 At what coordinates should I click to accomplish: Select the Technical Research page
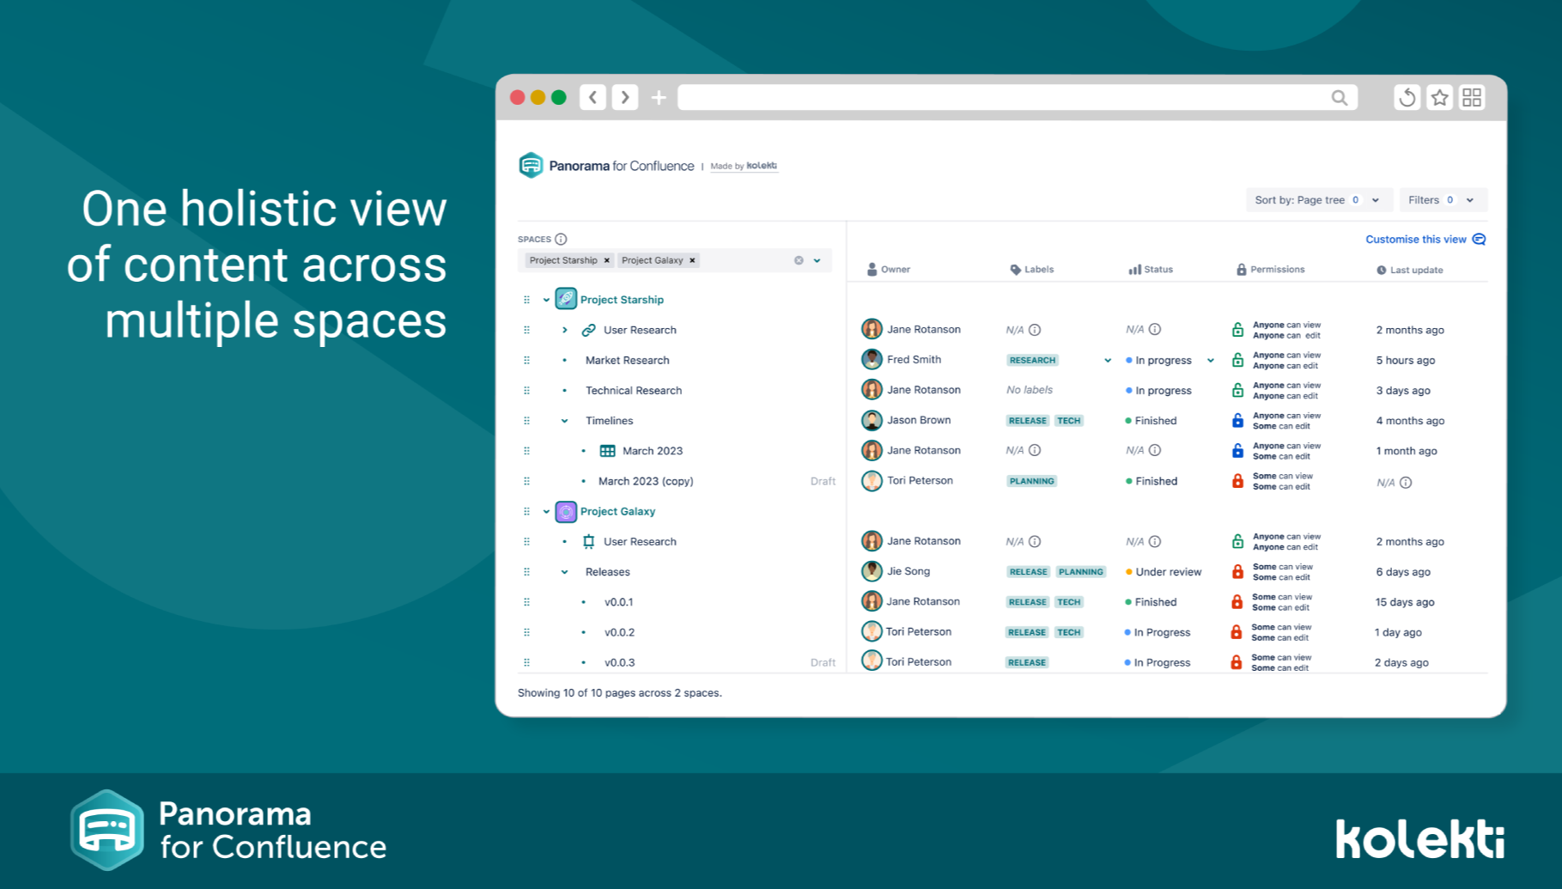point(634,391)
